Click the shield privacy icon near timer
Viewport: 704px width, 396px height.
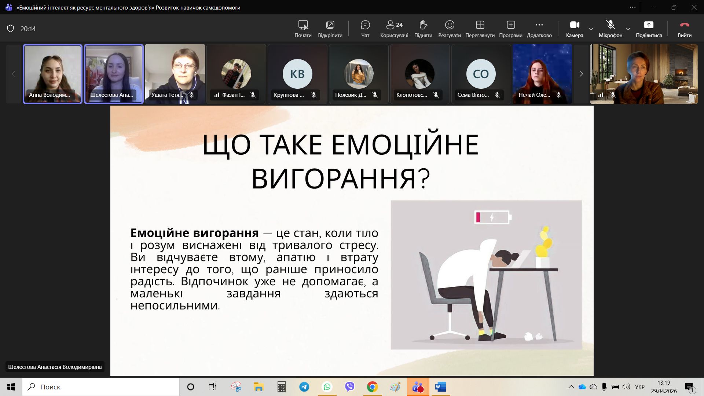pyautogui.click(x=11, y=29)
